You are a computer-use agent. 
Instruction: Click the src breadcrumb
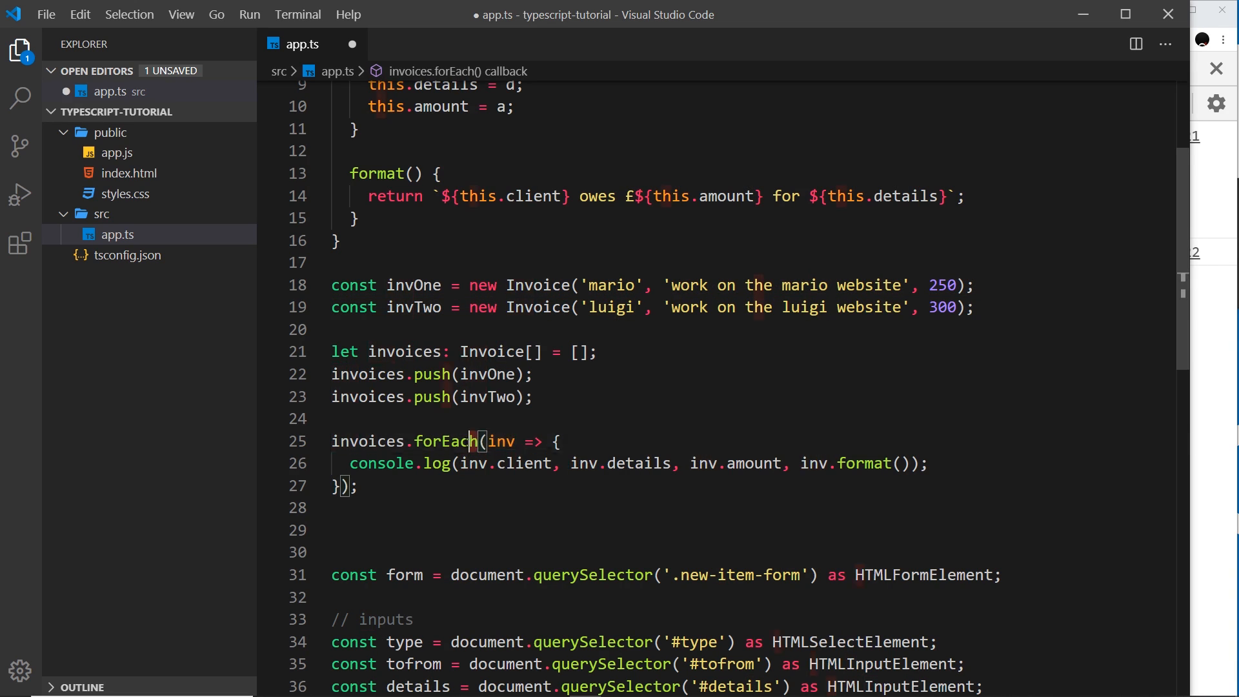tap(279, 71)
